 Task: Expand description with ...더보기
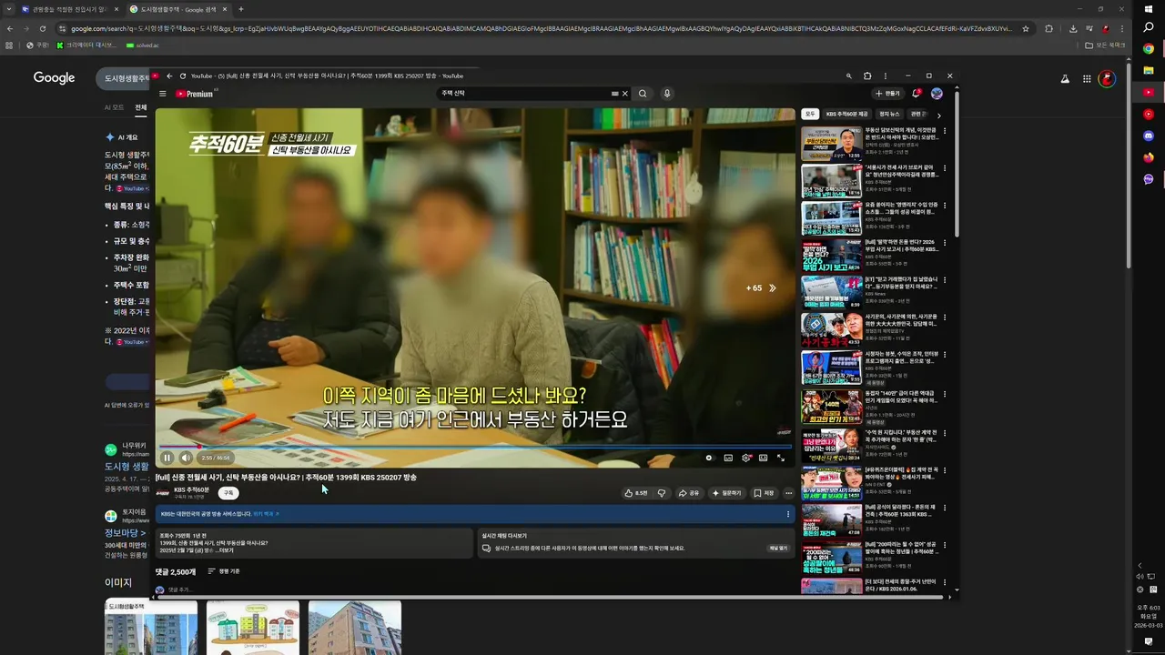[x=224, y=550]
